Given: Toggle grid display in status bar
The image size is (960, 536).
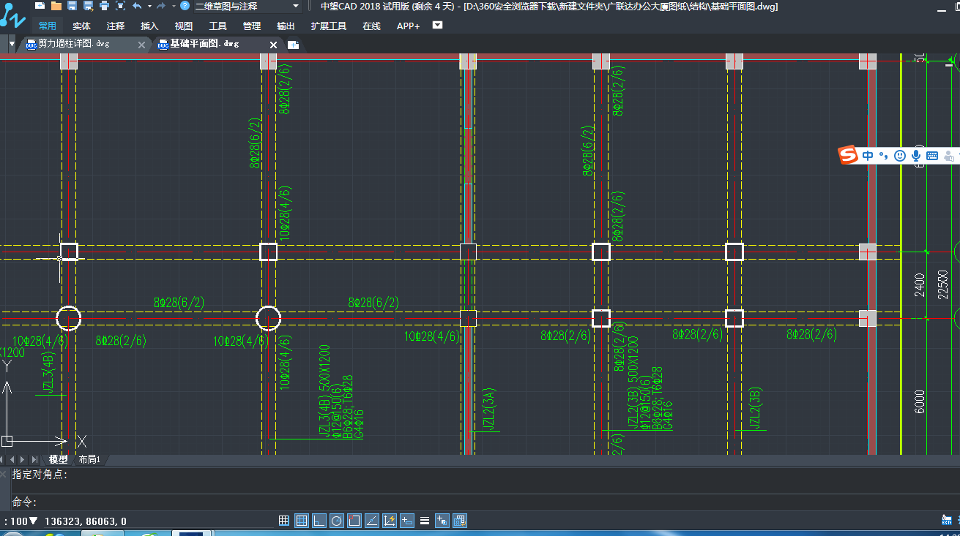Looking at the screenshot, I should [x=302, y=521].
